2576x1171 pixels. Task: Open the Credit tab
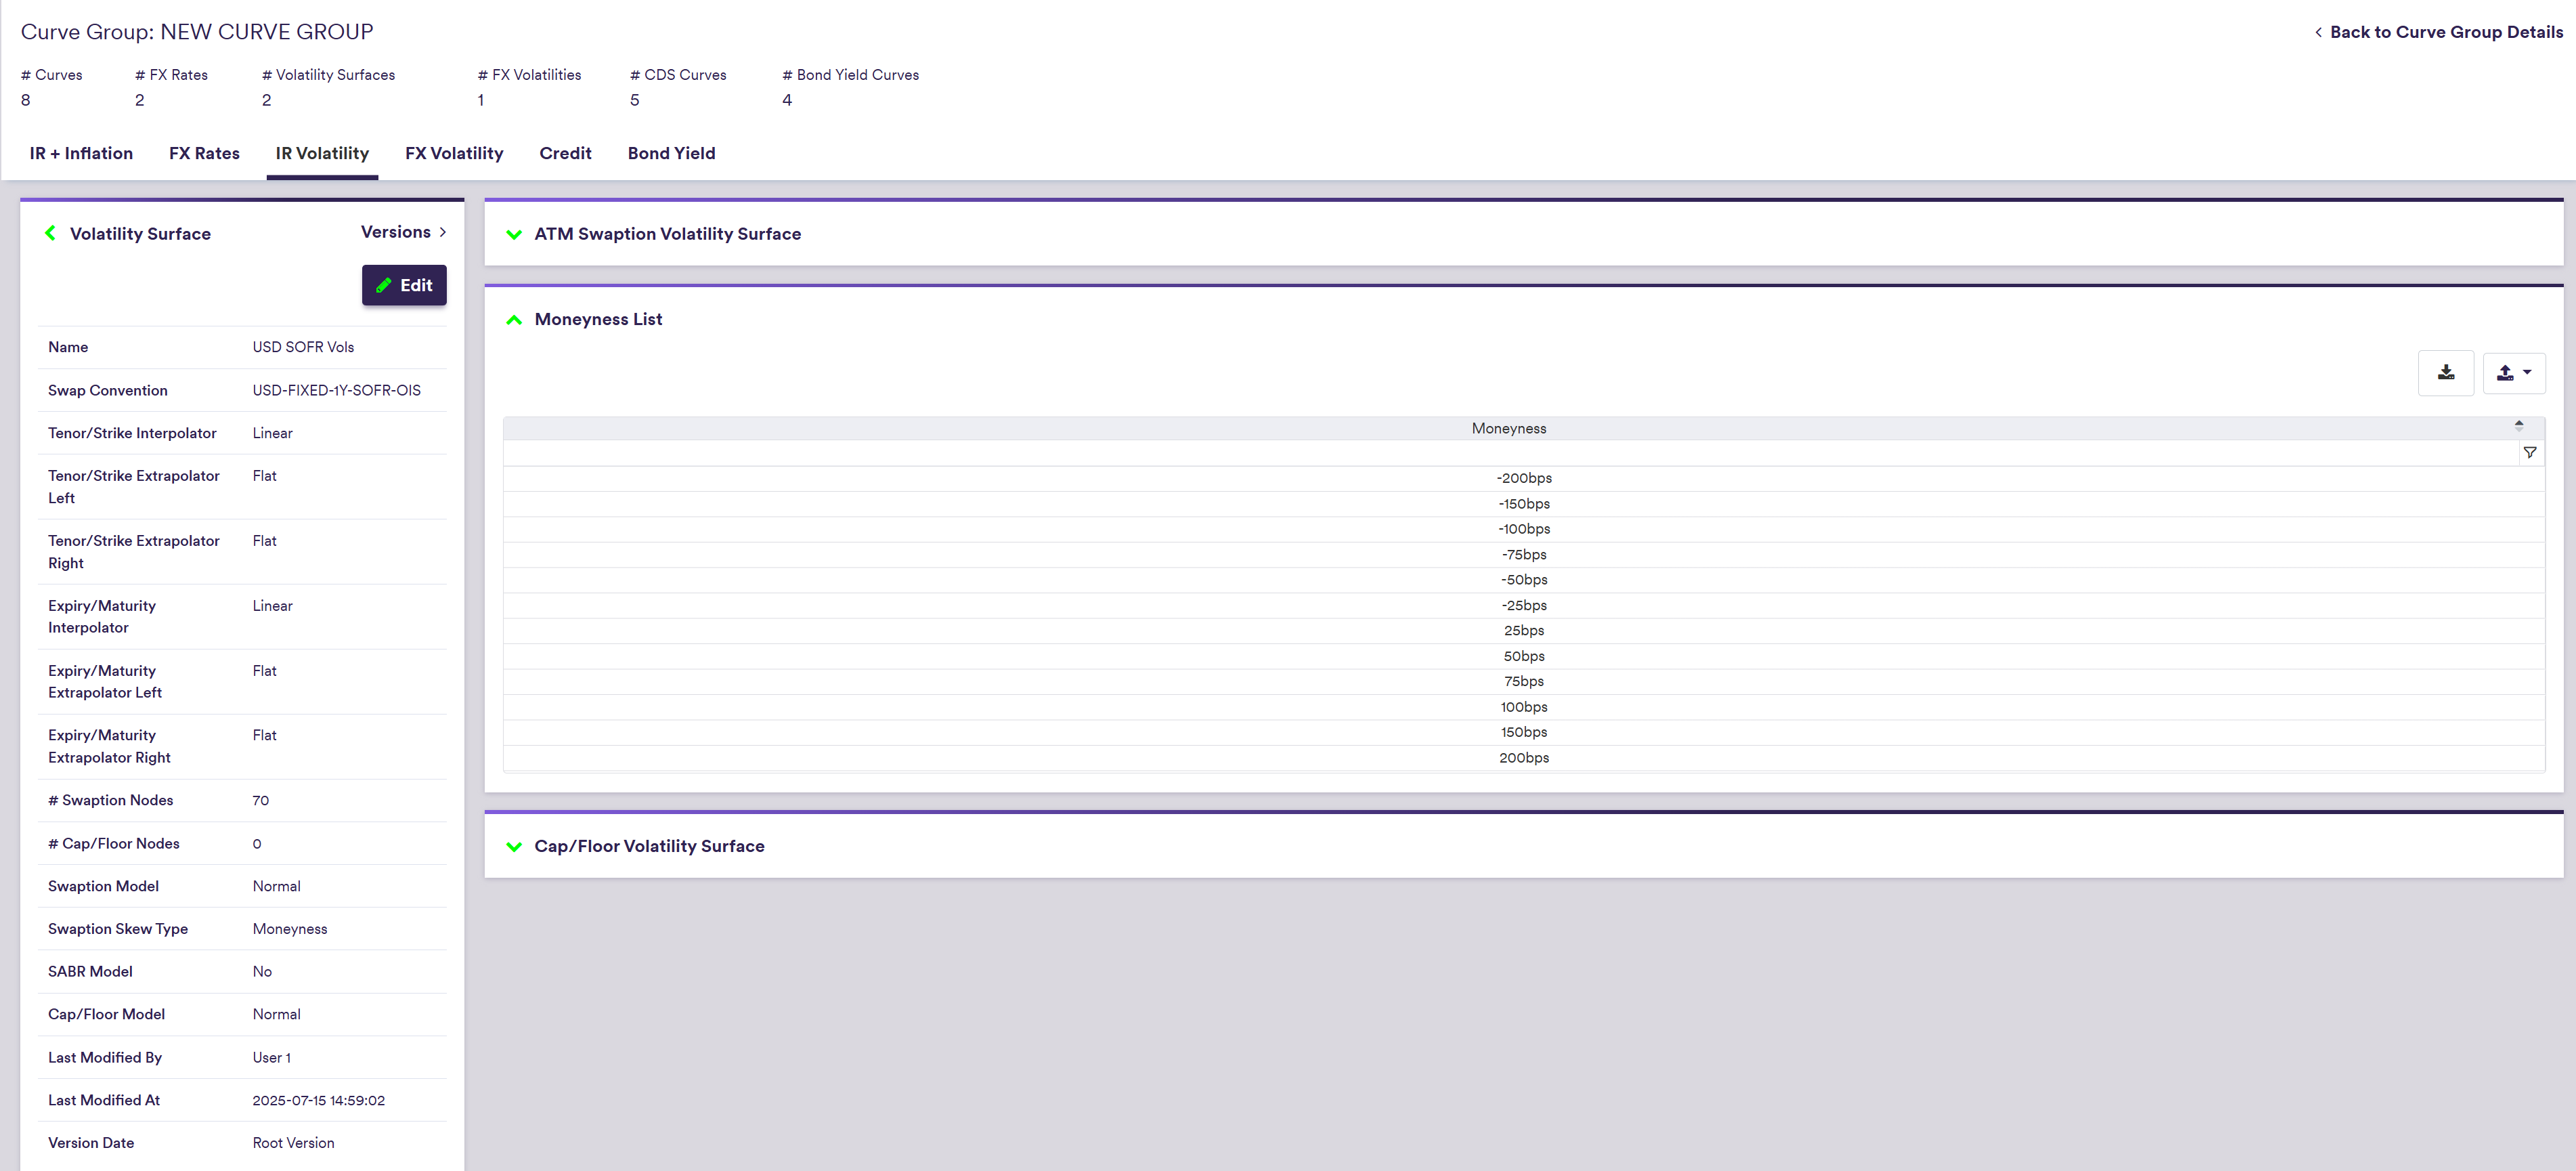click(565, 153)
